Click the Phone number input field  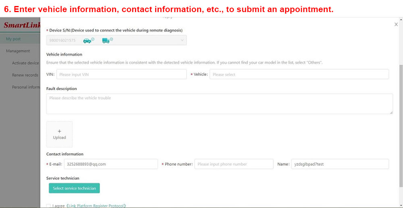point(234,164)
